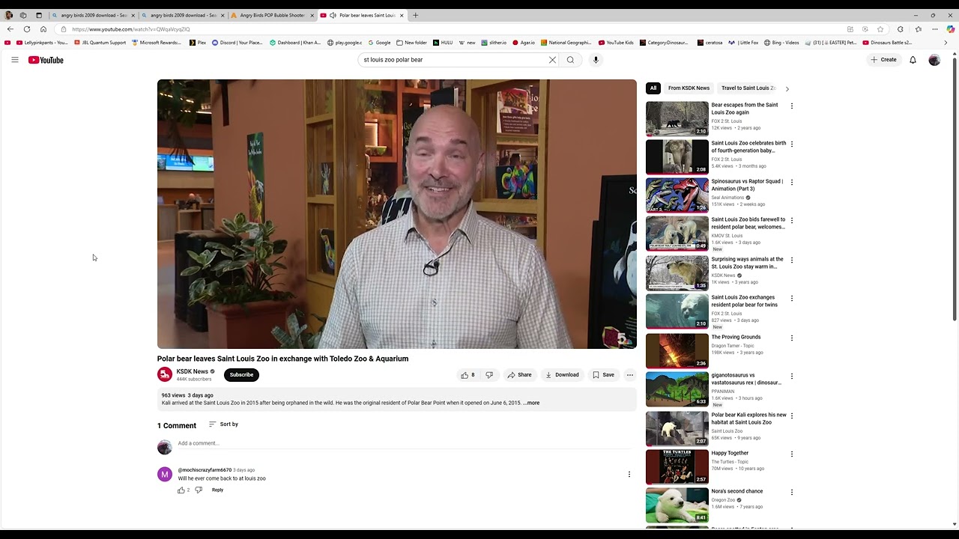Click the browser address bar
The image size is (959, 539).
(x=450, y=29)
